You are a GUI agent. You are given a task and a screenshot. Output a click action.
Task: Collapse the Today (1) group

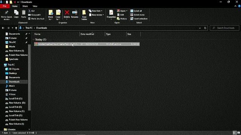pos(34,39)
